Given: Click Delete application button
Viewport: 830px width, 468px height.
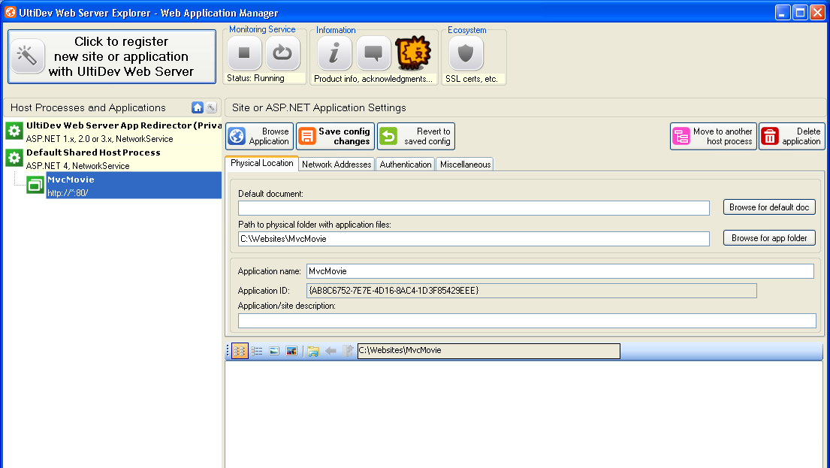Looking at the screenshot, I should click(x=792, y=136).
